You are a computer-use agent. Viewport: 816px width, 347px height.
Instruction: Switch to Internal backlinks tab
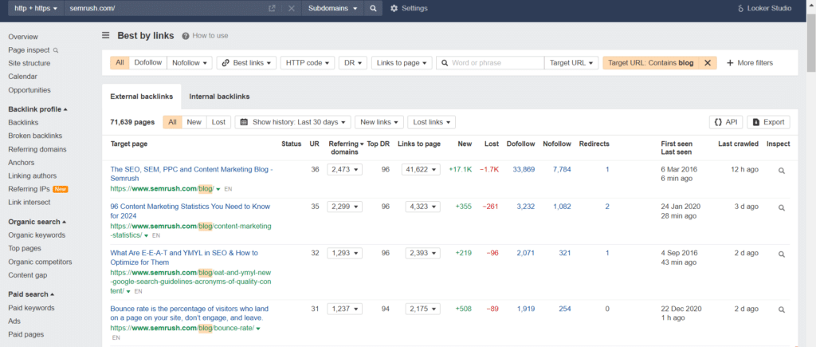(220, 97)
